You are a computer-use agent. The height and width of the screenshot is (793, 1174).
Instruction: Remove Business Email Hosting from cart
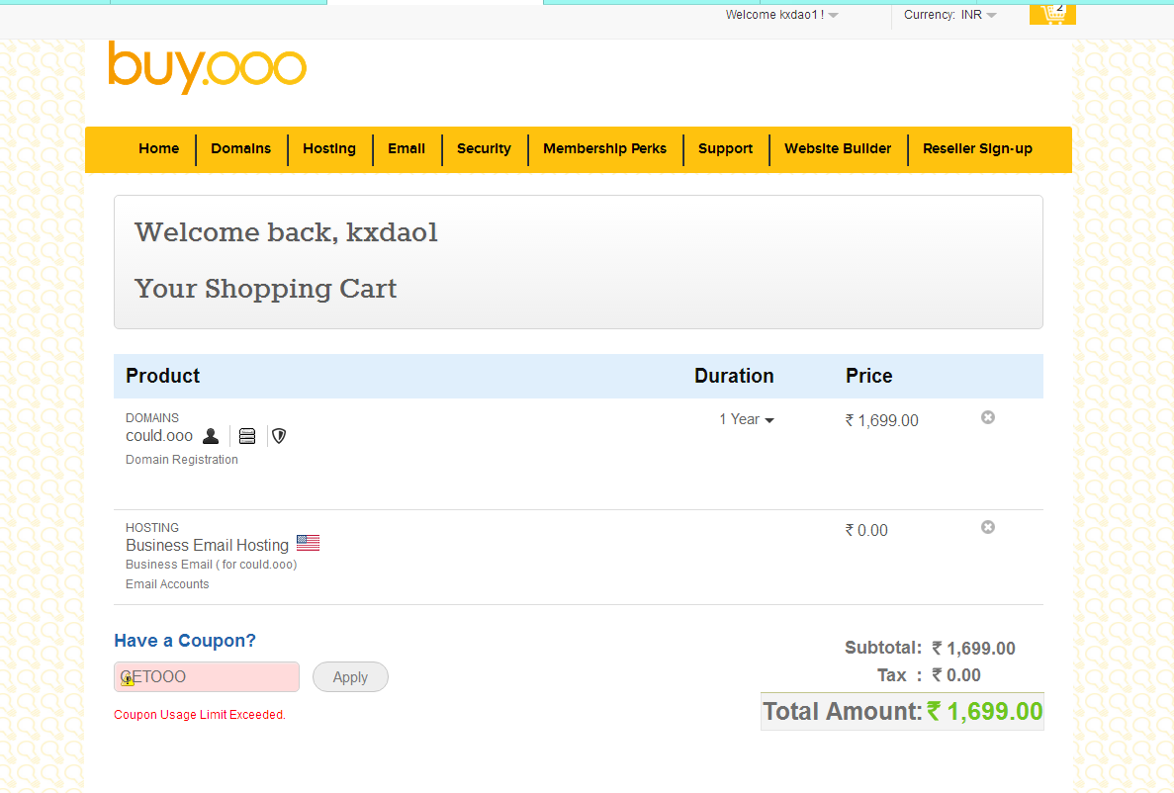point(987,528)
